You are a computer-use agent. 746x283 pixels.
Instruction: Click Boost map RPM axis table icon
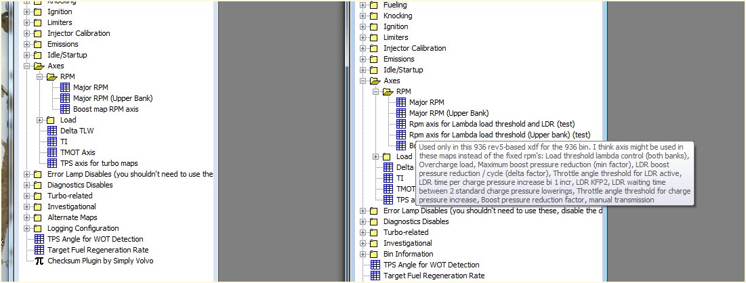point(65,110)
